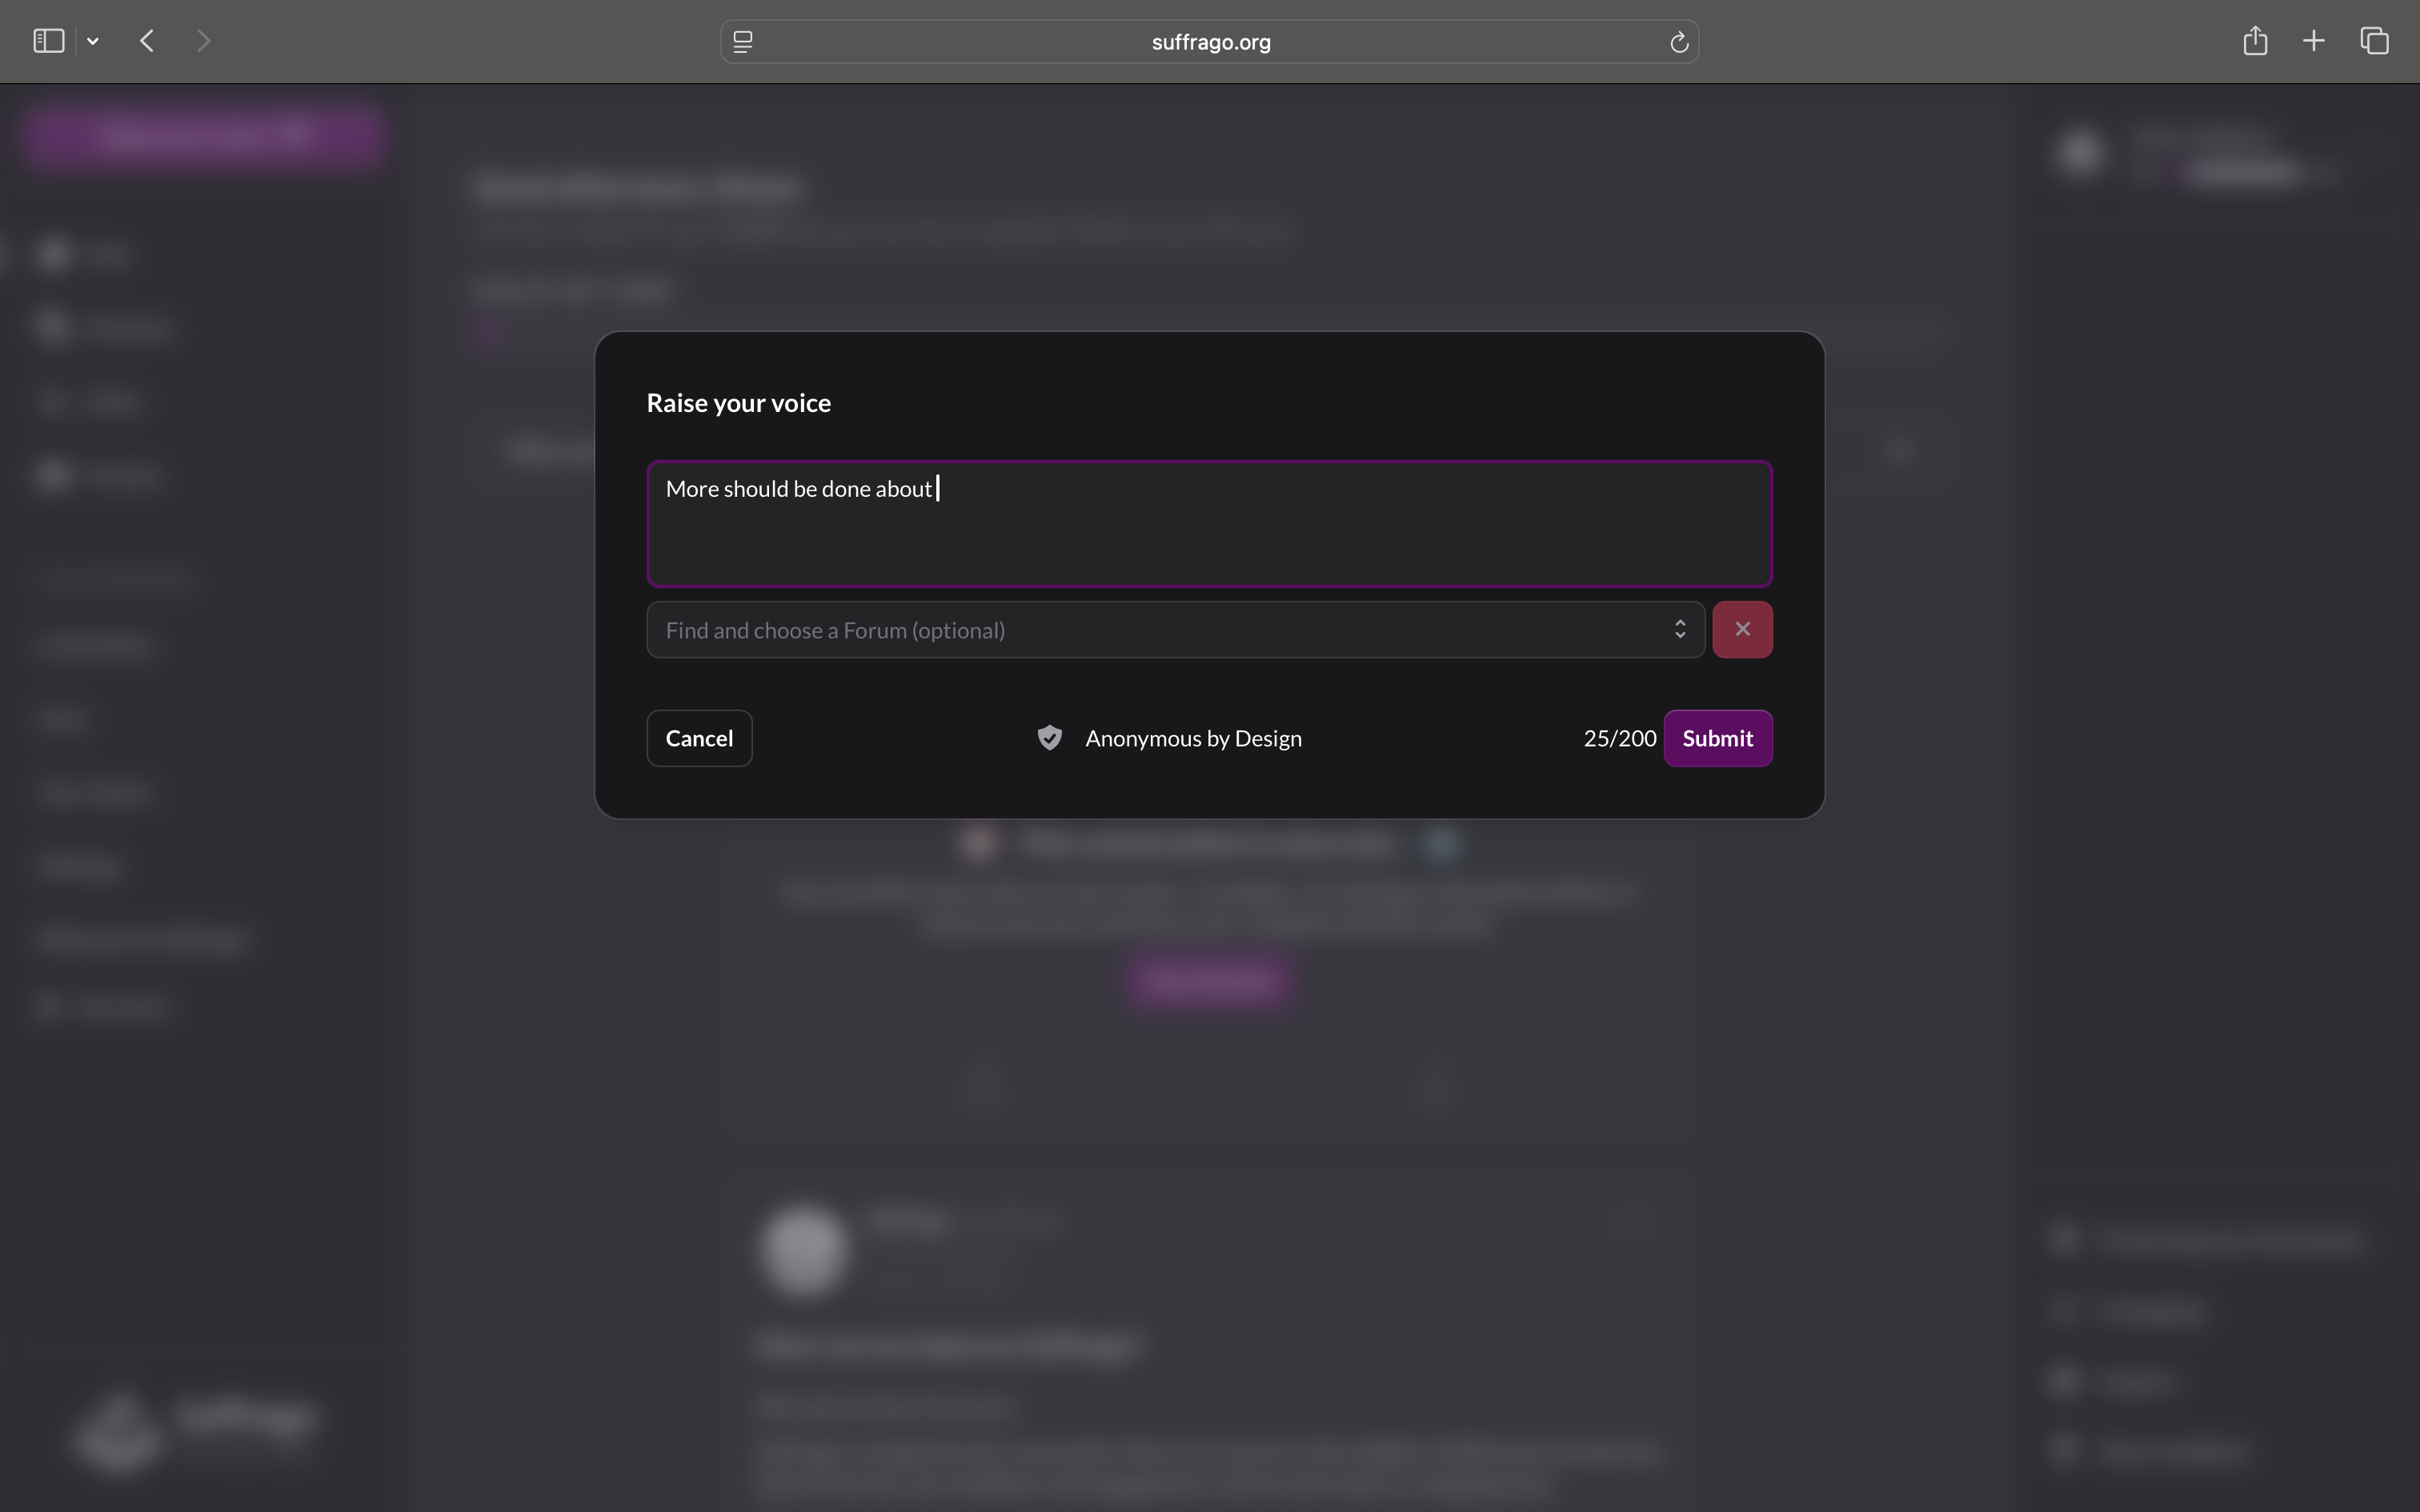This screenshot has width=2420, height=1512.
Task: Click the 'Anonymous by Design' label
Action: coord(1193,738)
